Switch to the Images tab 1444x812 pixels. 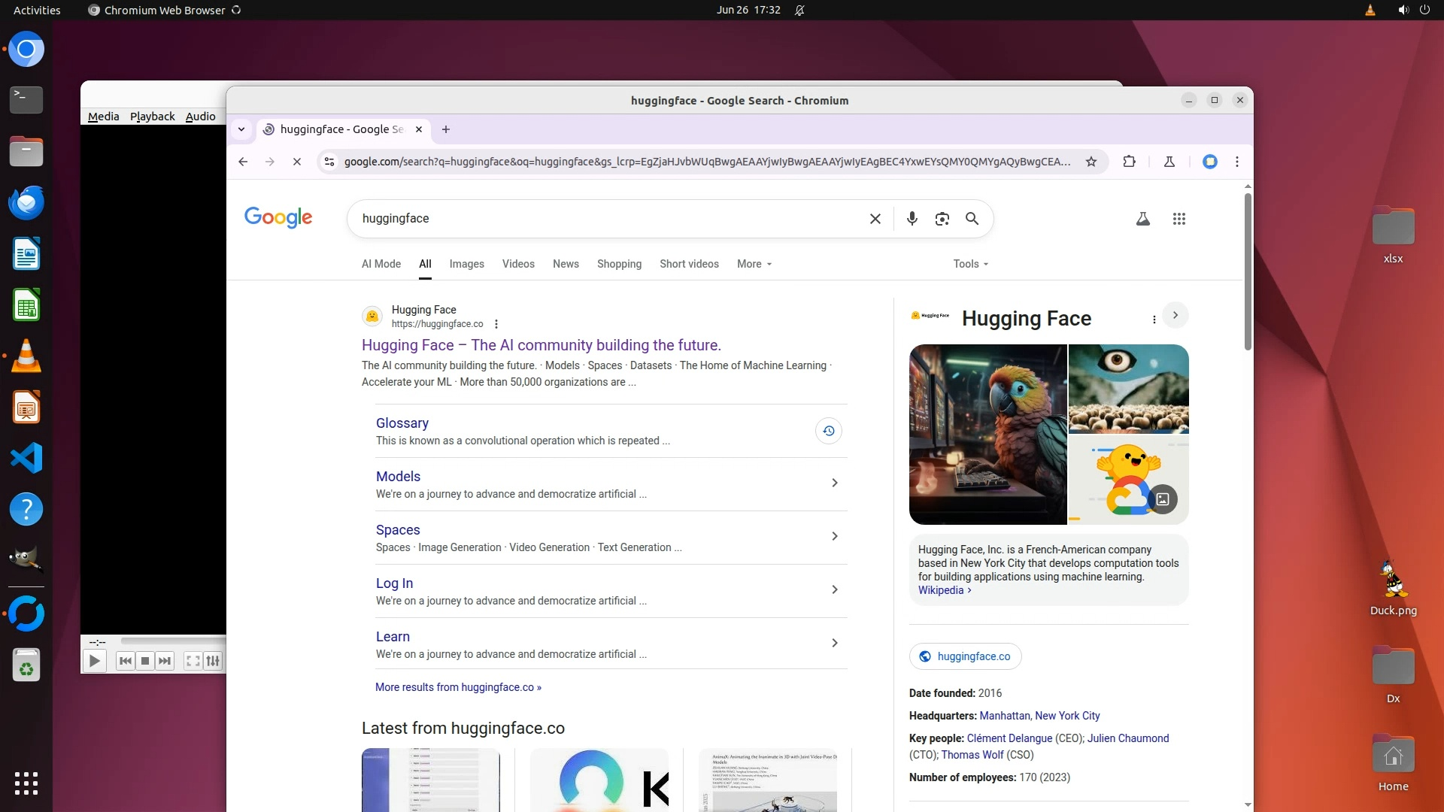tap(466, 264)
